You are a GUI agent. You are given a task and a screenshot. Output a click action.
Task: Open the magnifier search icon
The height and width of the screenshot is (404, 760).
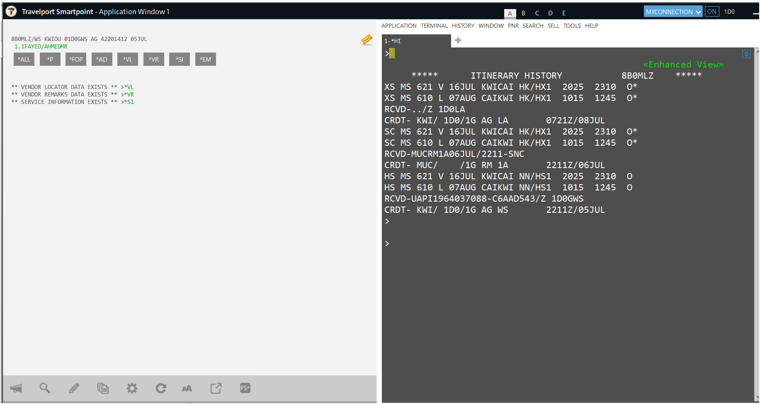tap(45, 388)
